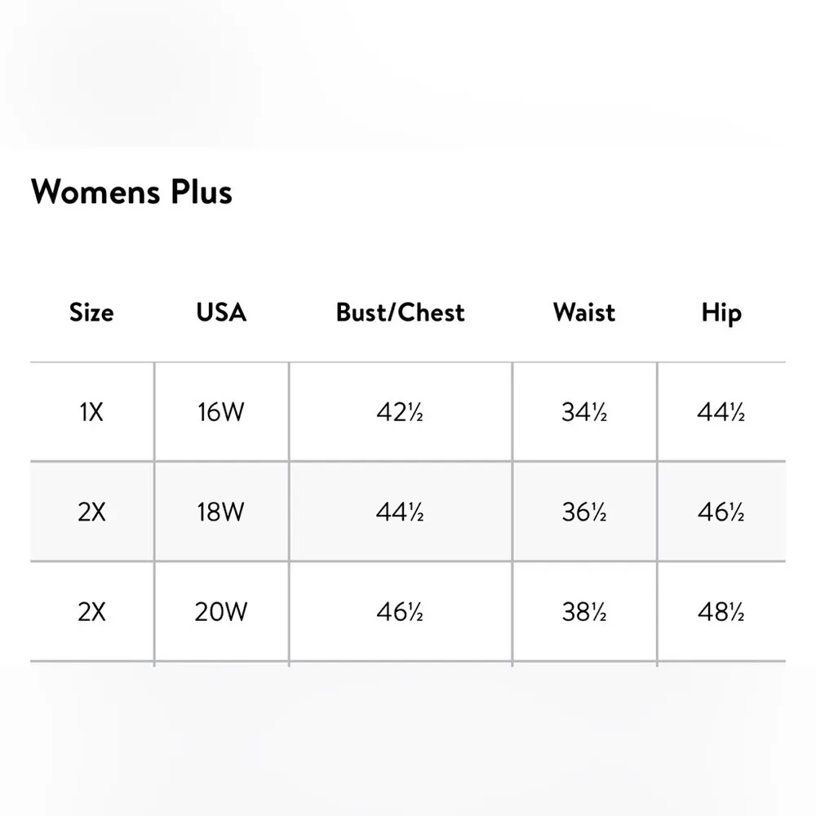Click the 44½ bust/chest value

[400, 512]
